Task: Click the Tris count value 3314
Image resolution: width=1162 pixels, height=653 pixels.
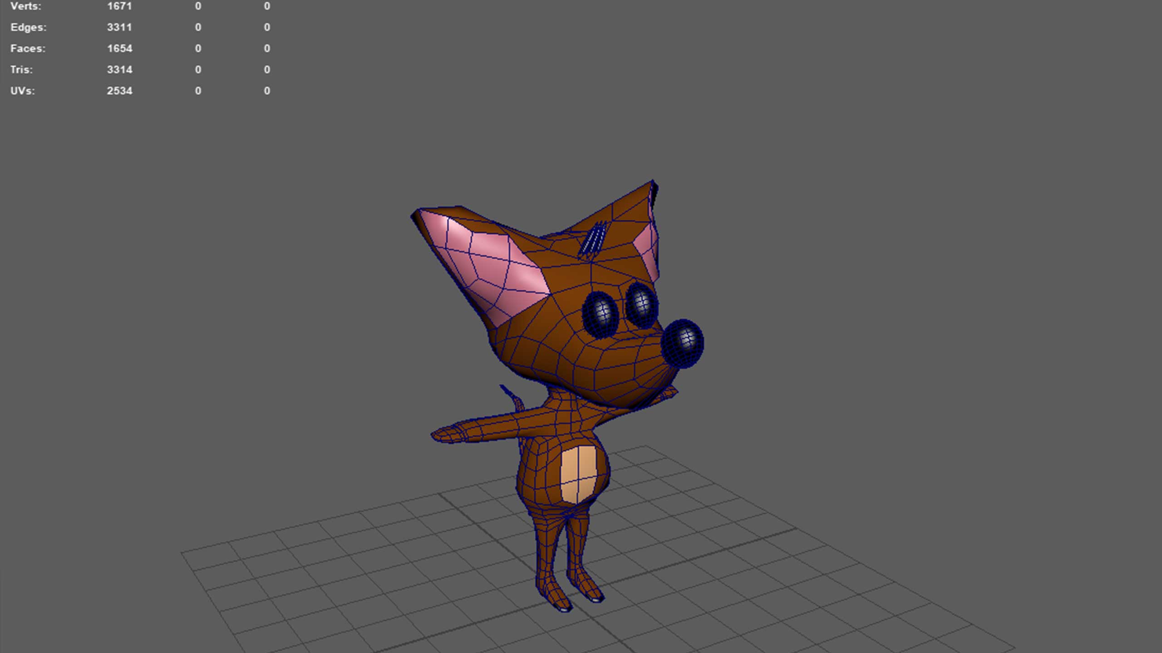Action: pos(119,70)
